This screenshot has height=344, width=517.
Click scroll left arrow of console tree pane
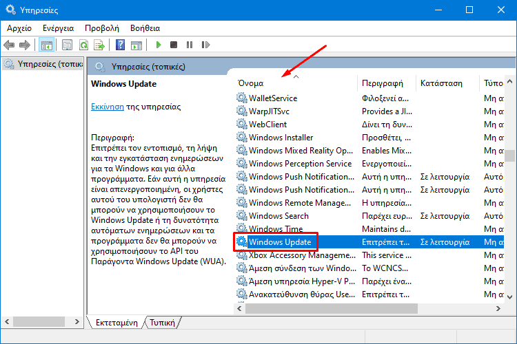[x=7, y=321]
